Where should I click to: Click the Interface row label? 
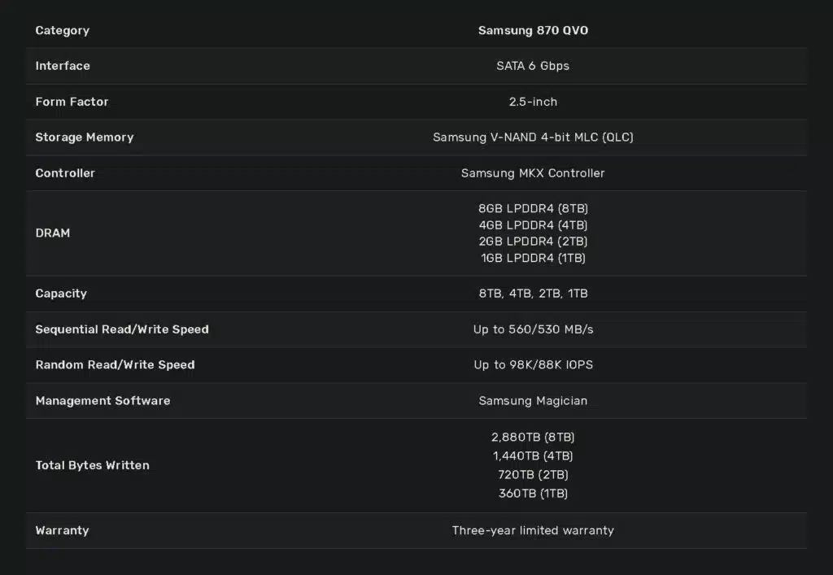(63, 66)
